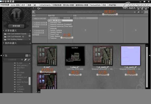151x104 pixels.
Task: Click package icon beside 'garage'
Action: click(15, 75)
